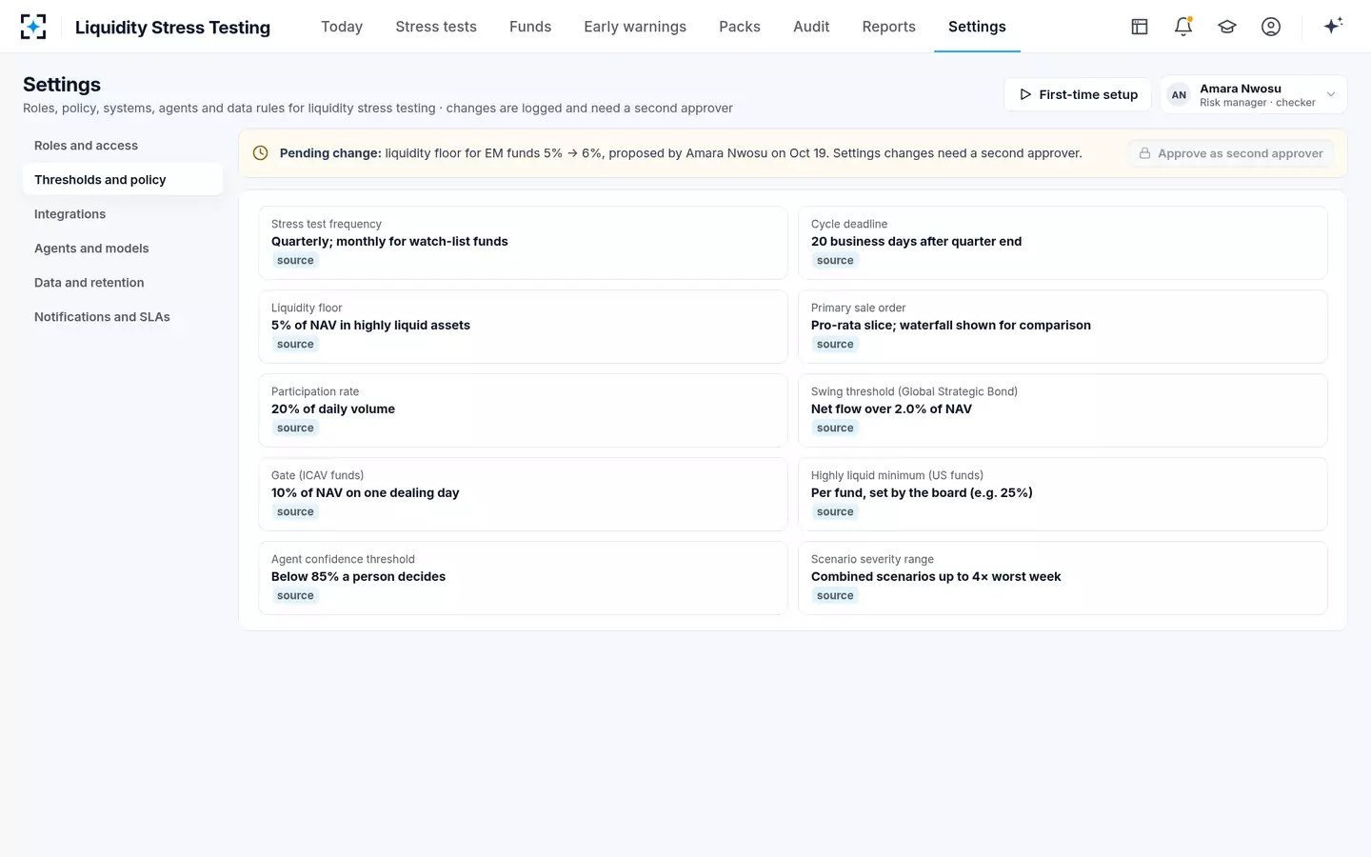
Task: Switch to the Packs tab
Action: [x=740, y=27]
